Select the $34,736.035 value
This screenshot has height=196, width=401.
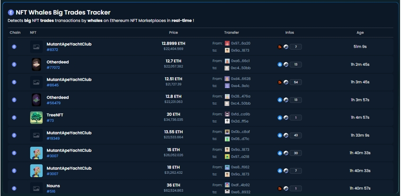pos(173,119)
